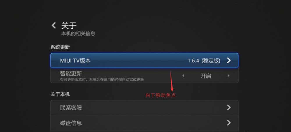This screenshot has height=132, width=291.
Task: Select the 联系客服 entry
Action: pos(144,108)
